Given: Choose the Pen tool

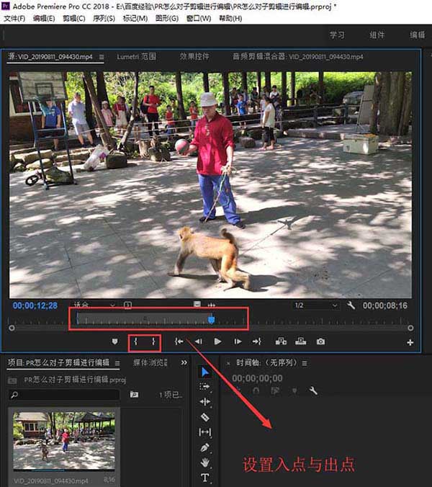Looking at the screenshot, I should (205, 447).
